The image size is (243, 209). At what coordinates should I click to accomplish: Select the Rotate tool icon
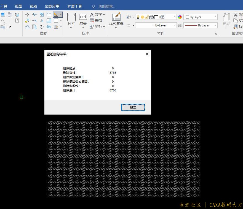[42, 27]
